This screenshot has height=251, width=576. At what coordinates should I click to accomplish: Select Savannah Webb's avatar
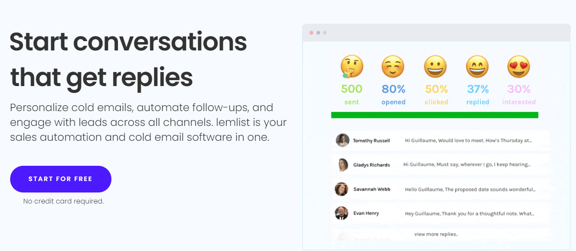click(342, 189)
